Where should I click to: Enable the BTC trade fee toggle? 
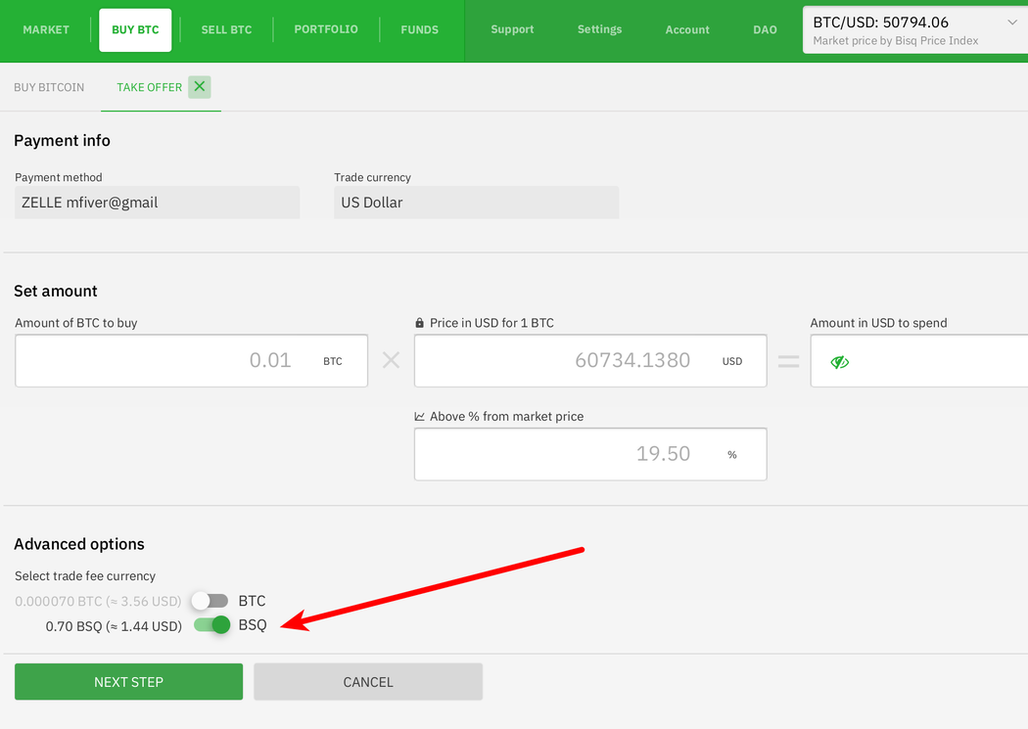pyautogui.click(x=210, y=601)
